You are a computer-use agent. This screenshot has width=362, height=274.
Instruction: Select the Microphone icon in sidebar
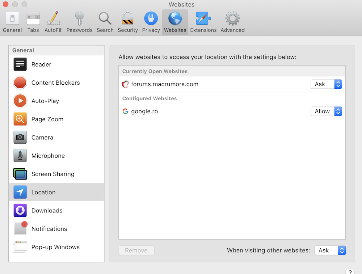pos(20,155)
